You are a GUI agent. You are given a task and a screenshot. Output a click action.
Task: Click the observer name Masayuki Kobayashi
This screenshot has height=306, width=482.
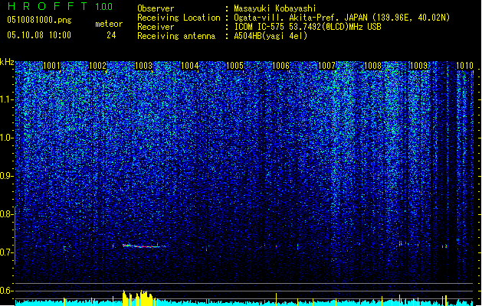(275, 8)
